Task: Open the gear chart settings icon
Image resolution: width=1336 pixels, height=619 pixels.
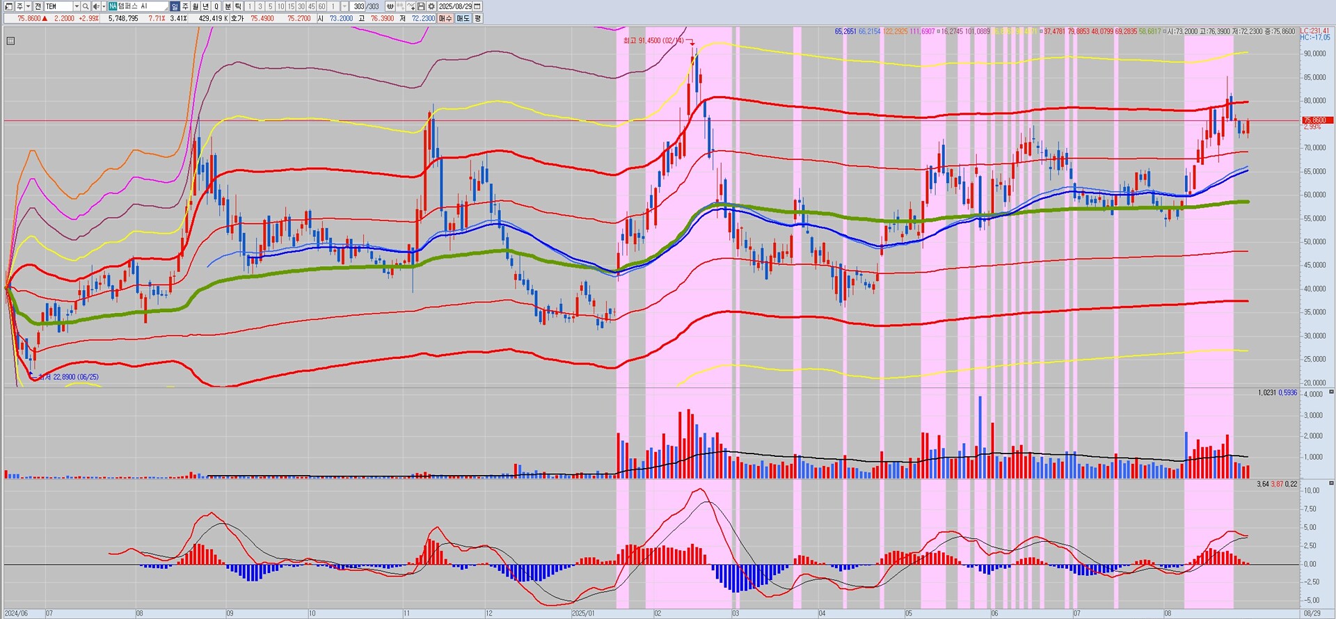Action: point(431,6)
